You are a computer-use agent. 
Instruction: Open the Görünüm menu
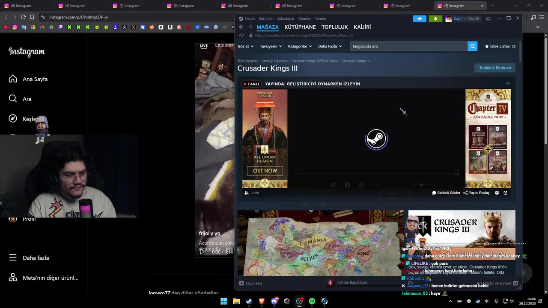266,19
